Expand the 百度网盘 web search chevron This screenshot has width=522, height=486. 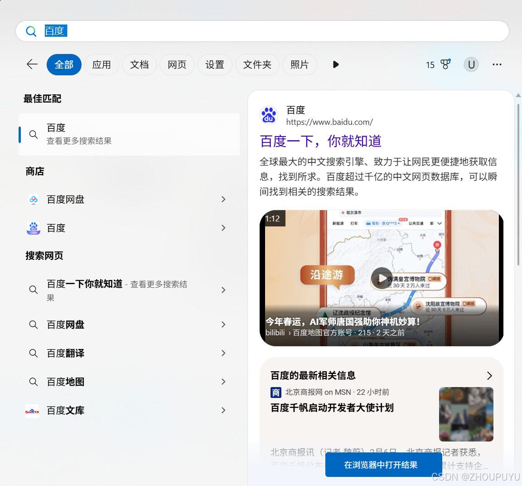pos(223,324)
